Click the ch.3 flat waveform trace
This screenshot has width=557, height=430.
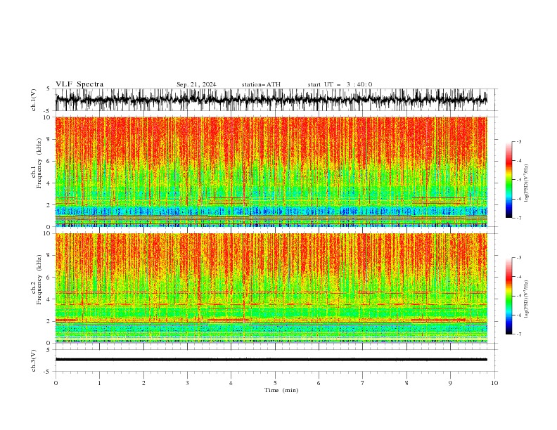click(271, 360)
